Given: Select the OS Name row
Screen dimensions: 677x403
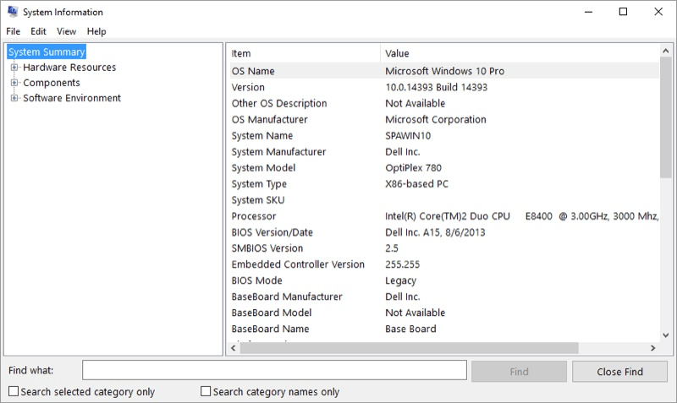Looking at the screenshot, I should coord(444,71).
